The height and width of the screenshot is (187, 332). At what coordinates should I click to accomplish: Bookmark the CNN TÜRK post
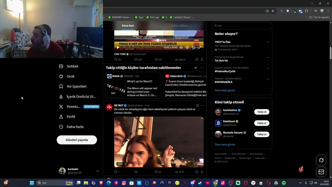coord(197,59)
